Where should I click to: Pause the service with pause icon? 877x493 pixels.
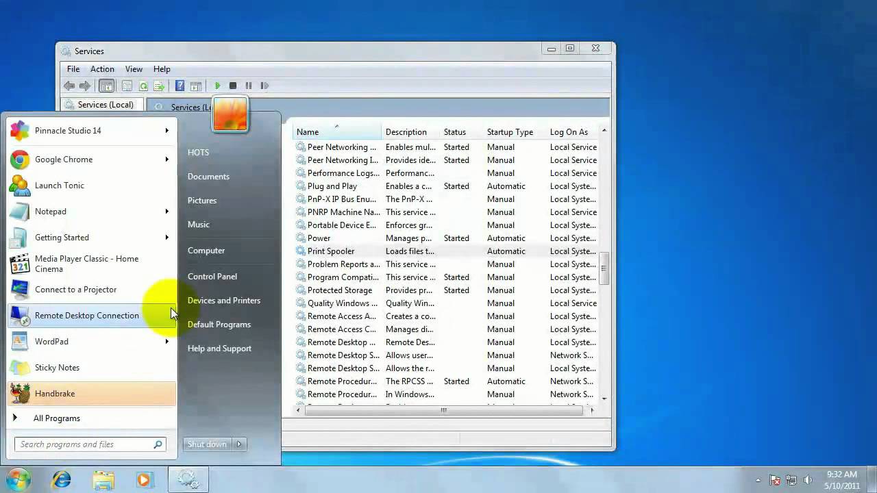(249, 86)
